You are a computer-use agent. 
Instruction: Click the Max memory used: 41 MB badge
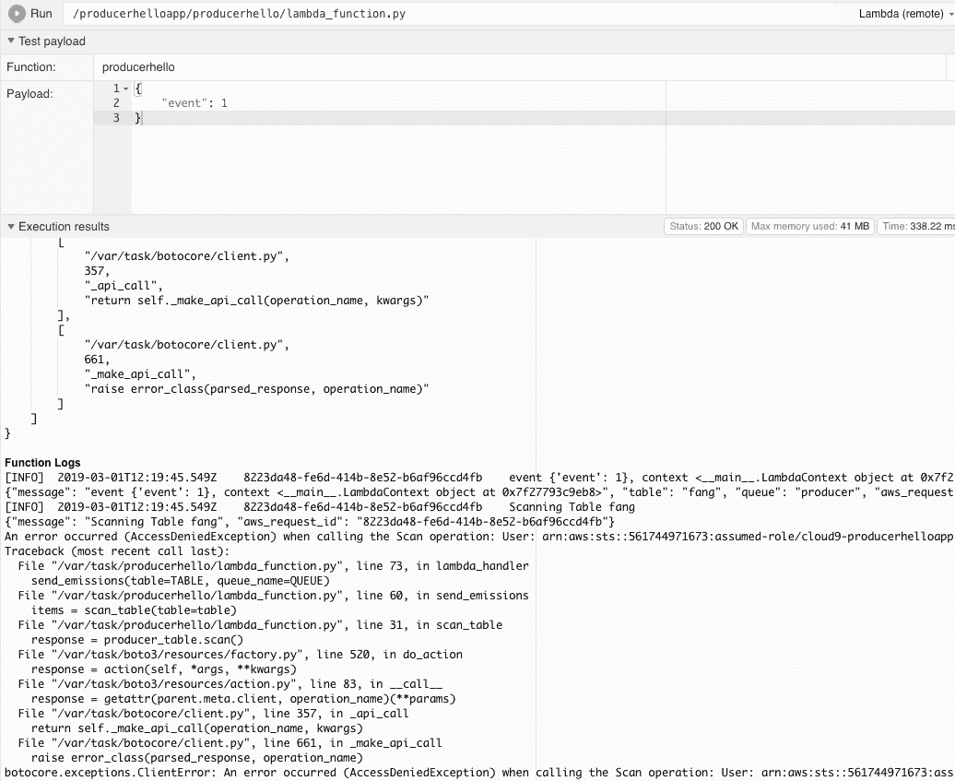[x=810, y=226]
